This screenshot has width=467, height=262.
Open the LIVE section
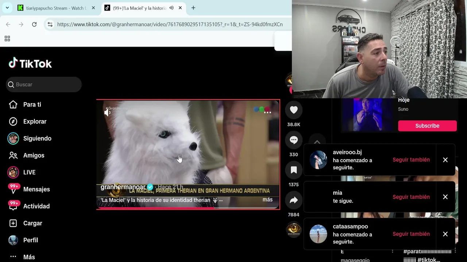coord(29,172)
